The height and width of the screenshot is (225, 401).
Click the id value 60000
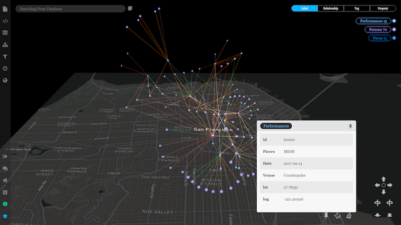point(289,139)
